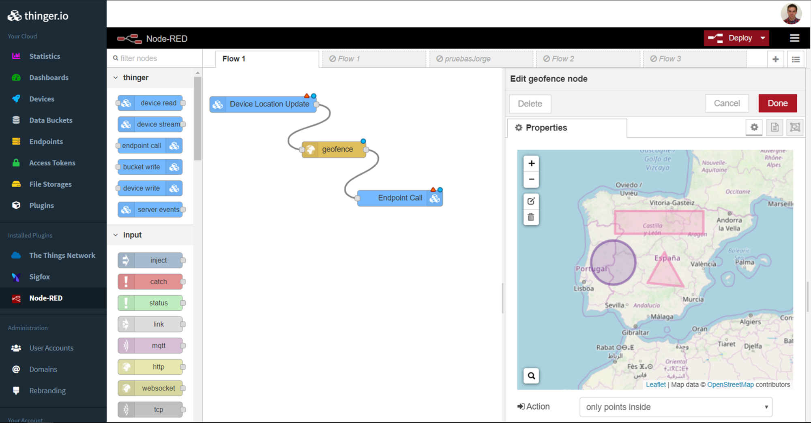
Task: Select the link palette node
Action: (x=150, y=325)
